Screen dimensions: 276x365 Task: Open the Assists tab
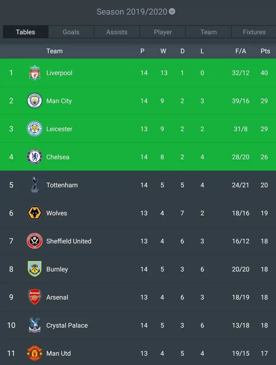point(117,32)
